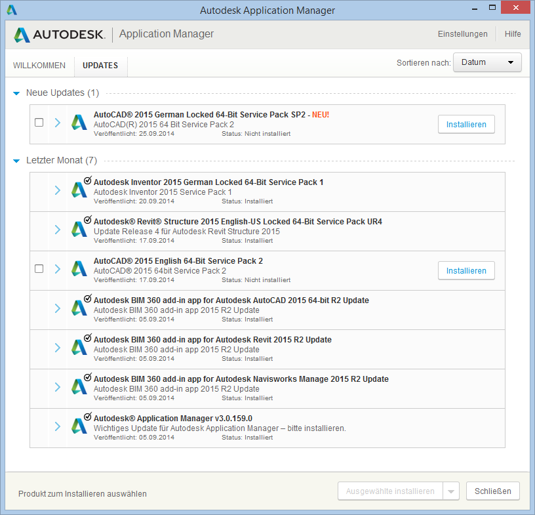Collapse the Letzter Monat section

pos(16,161)
